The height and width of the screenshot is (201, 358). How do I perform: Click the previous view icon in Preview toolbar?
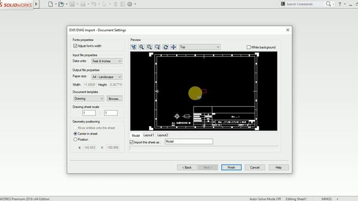tap(134, 47)
